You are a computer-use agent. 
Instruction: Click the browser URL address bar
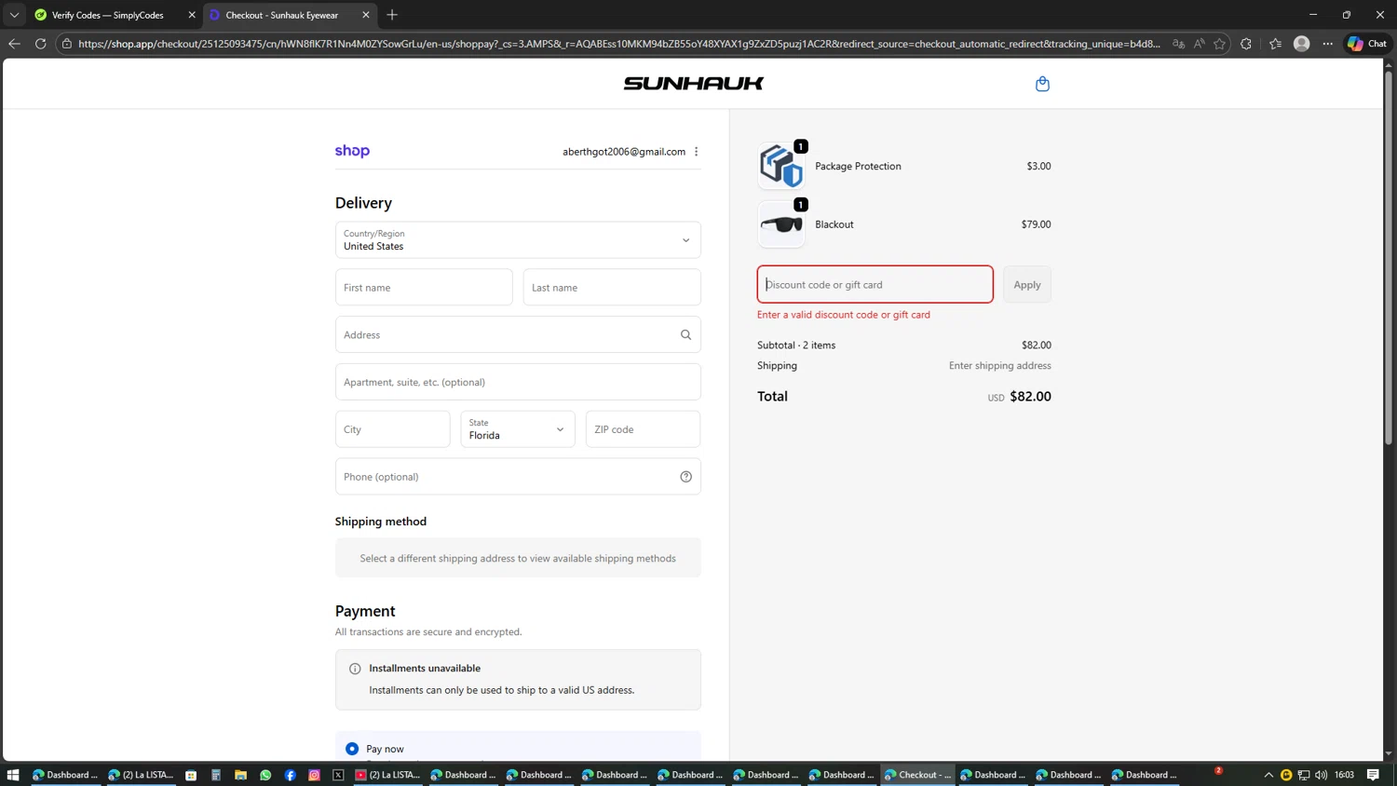pyautogui.click(x=619, y=44)
